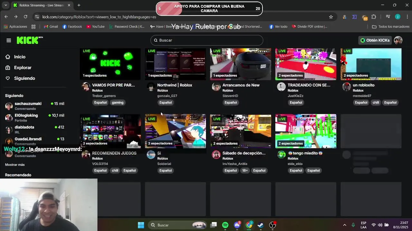Screen dimensions: 412x231
Task: Open Discord from the taskbar
Action: coord(237,225)
